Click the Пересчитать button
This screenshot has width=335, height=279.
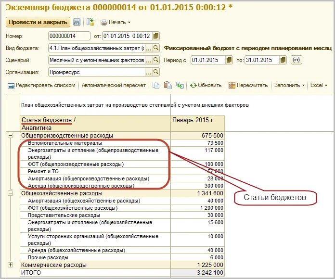click(248, 86)
